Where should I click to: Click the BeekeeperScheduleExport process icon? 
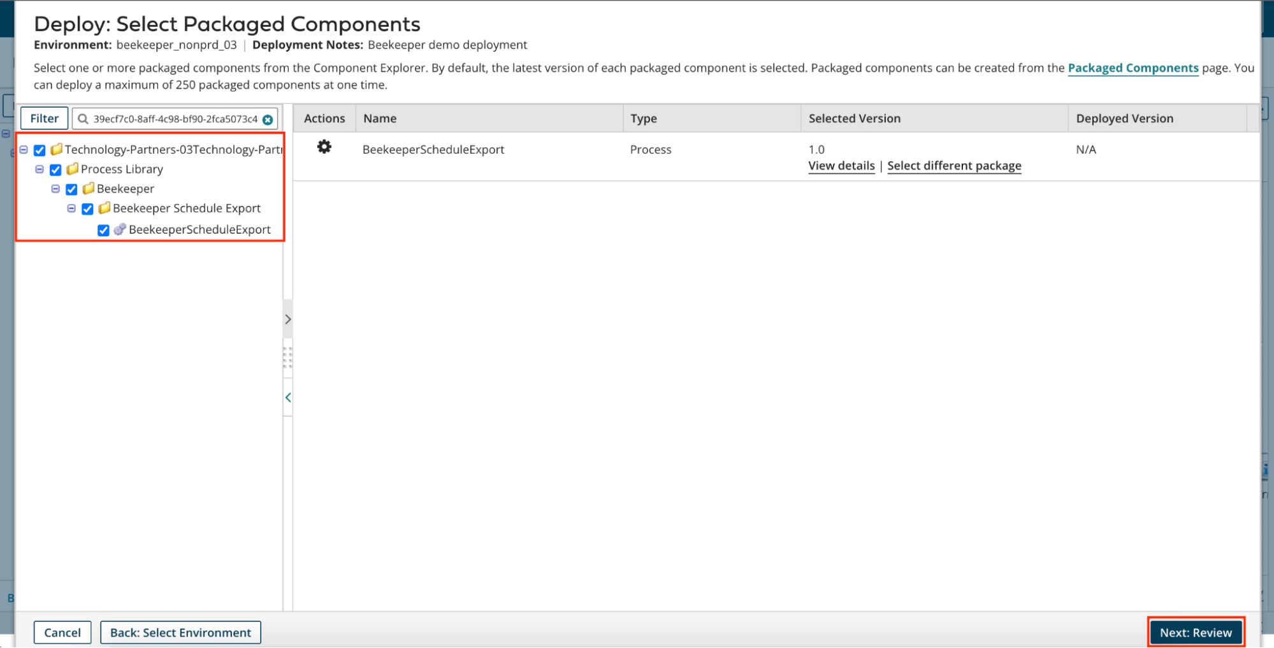[x=120, y=229]
